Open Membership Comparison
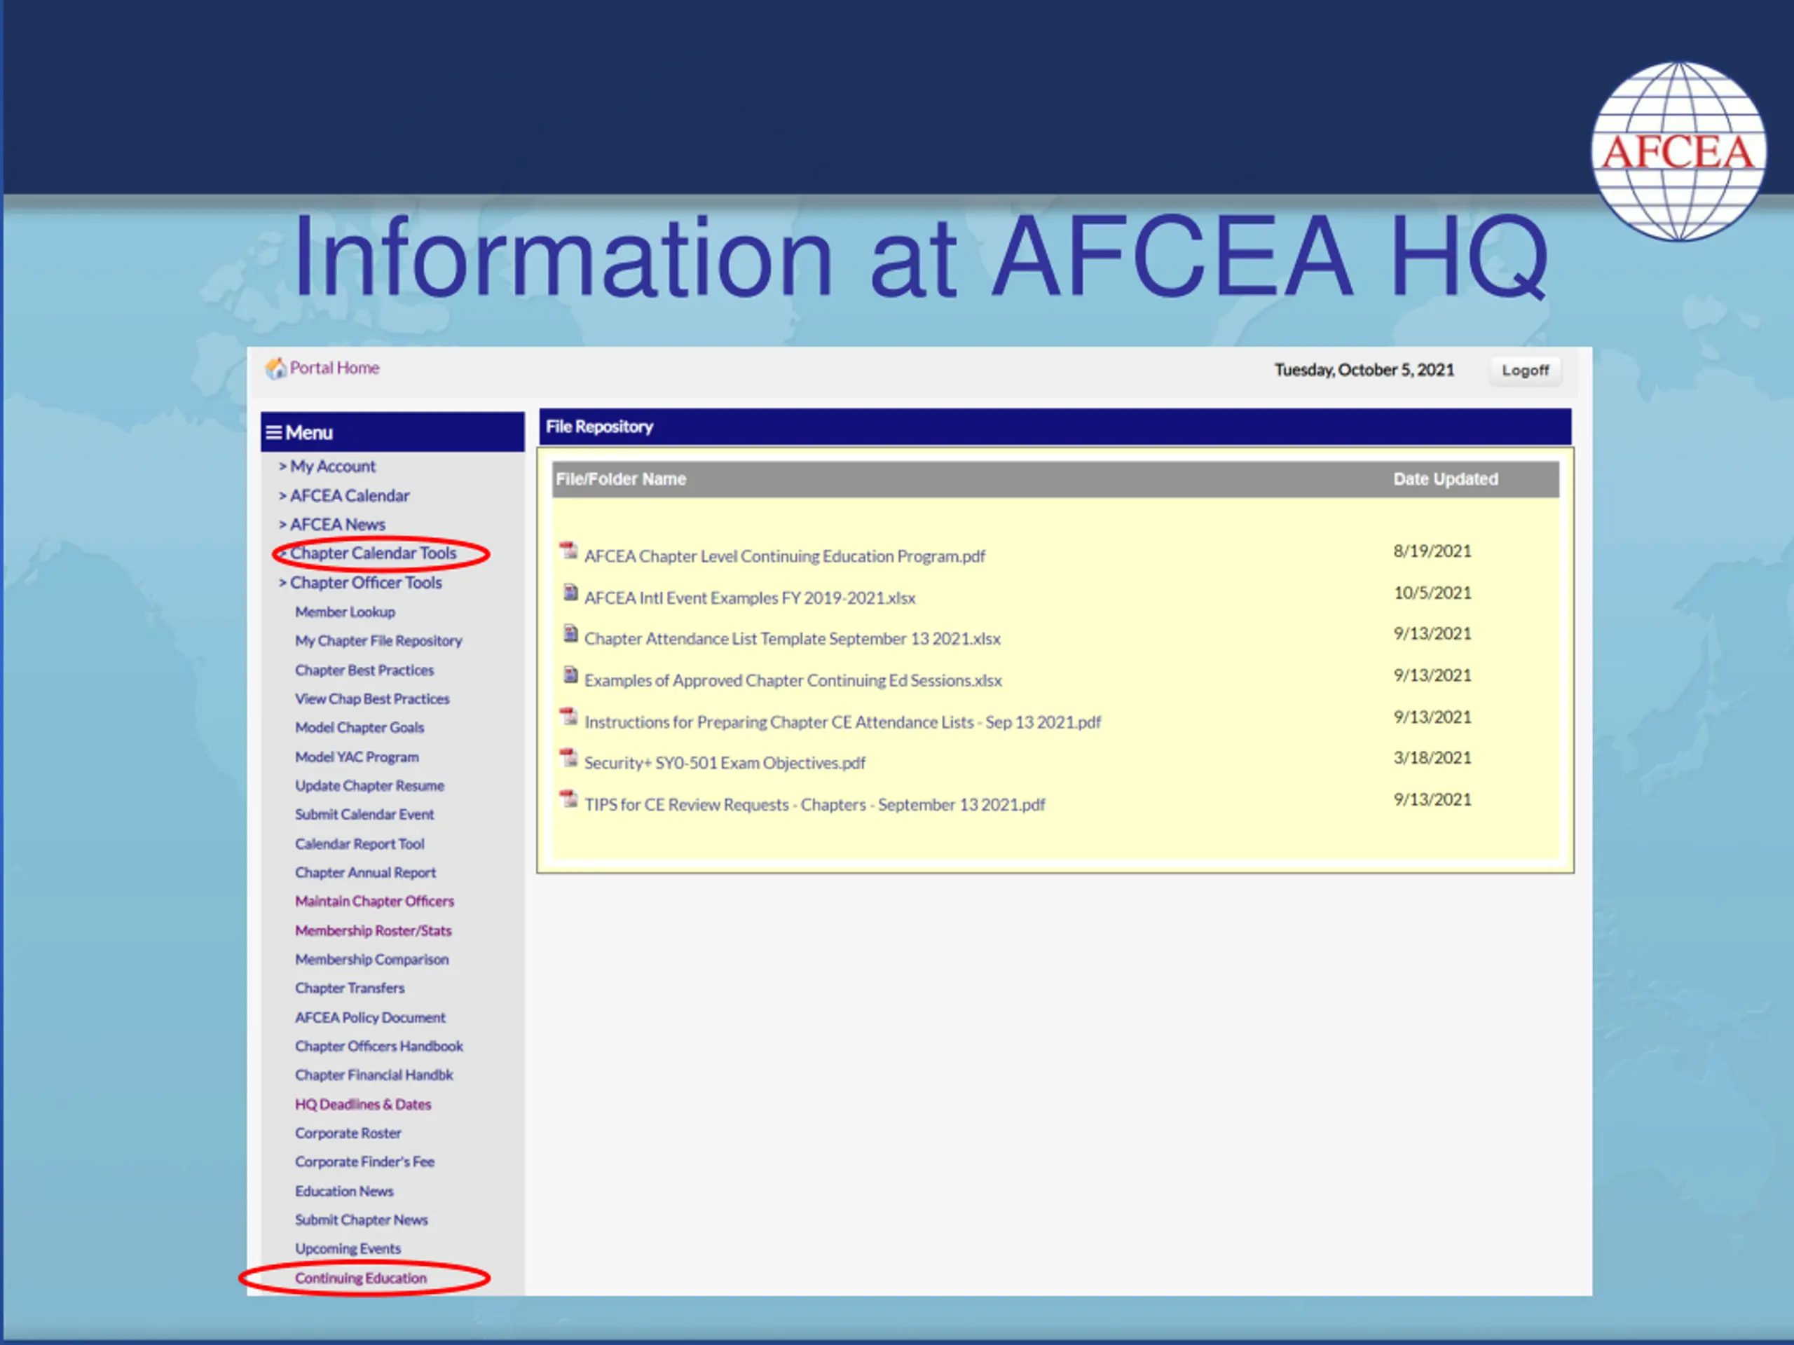Image resolution: width=1794 pixels, height=1345 pixels. 372,959
